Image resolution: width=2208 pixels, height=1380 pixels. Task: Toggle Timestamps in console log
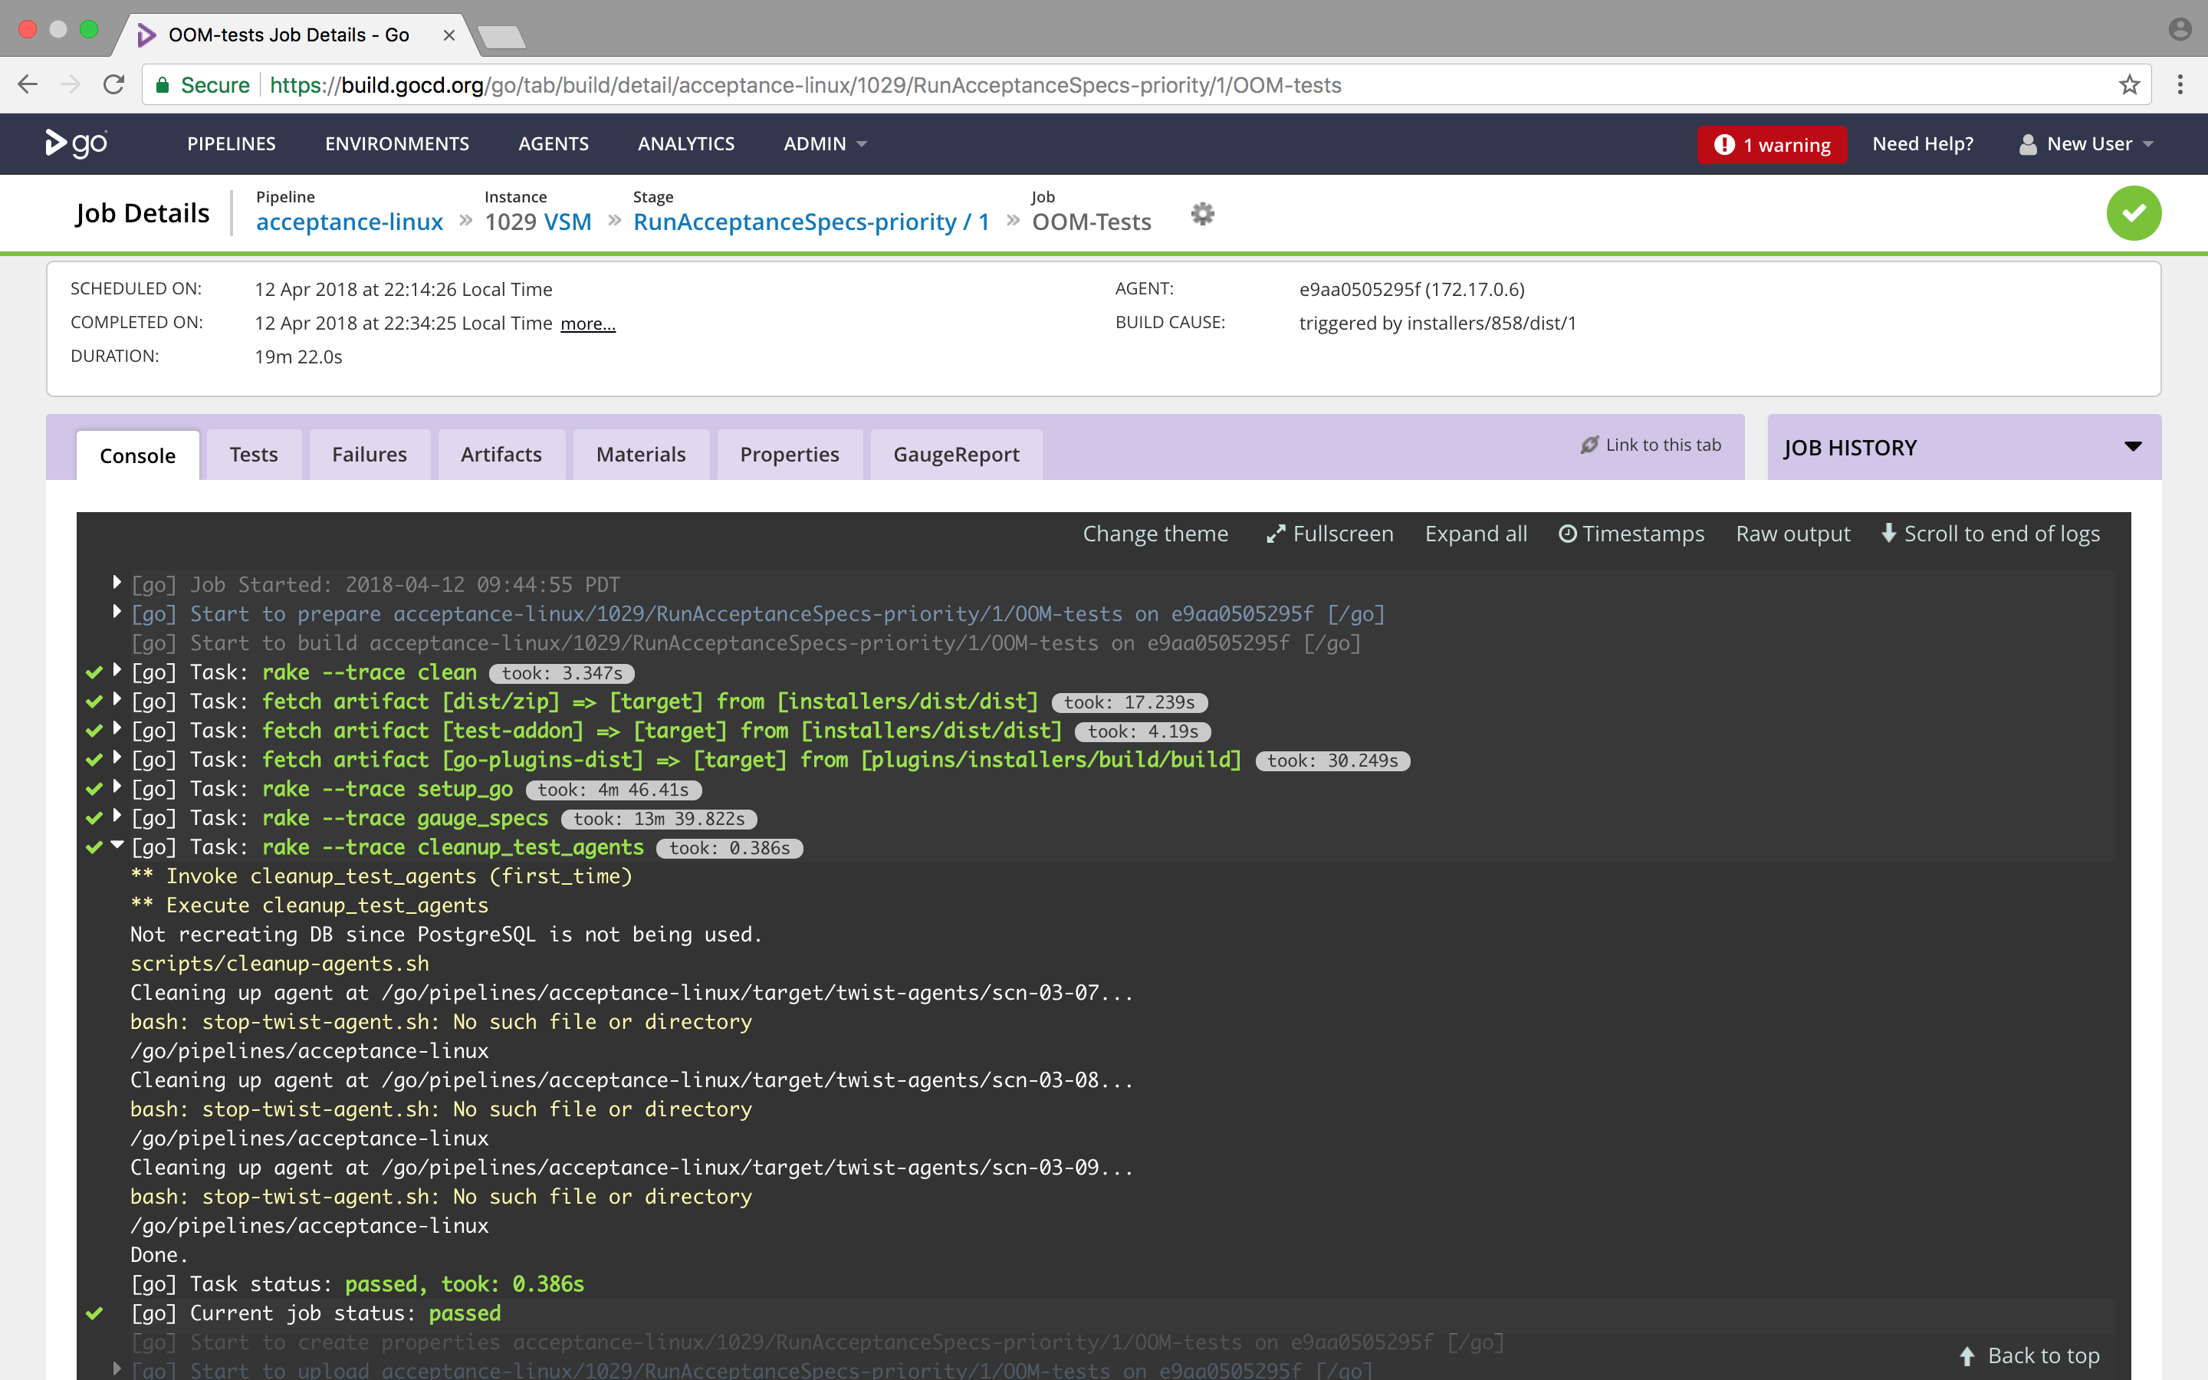pos(1631,534)
